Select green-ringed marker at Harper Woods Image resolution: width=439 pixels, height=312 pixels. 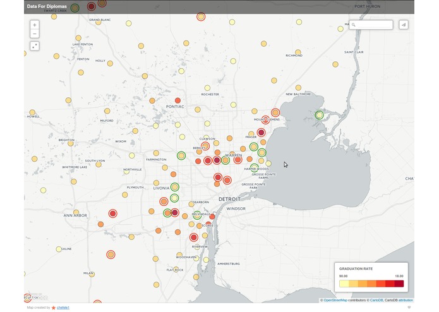tap(254, 167)
